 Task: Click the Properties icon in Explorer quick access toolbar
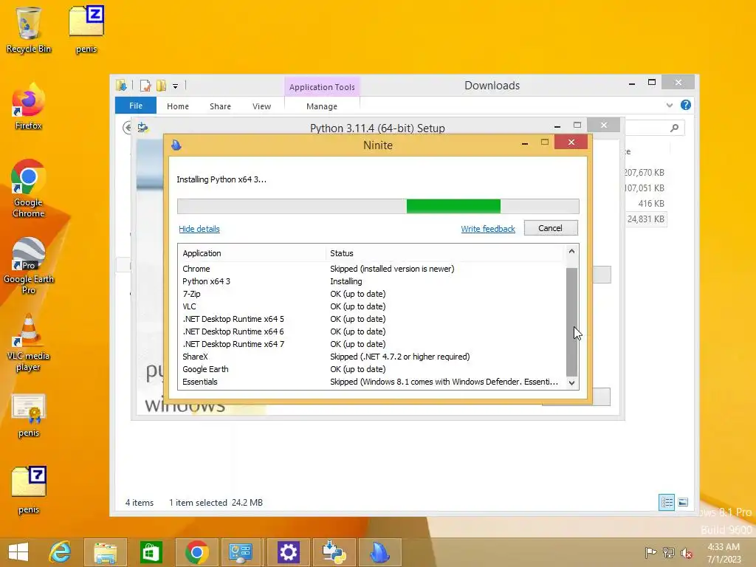(x=145, y=86)
